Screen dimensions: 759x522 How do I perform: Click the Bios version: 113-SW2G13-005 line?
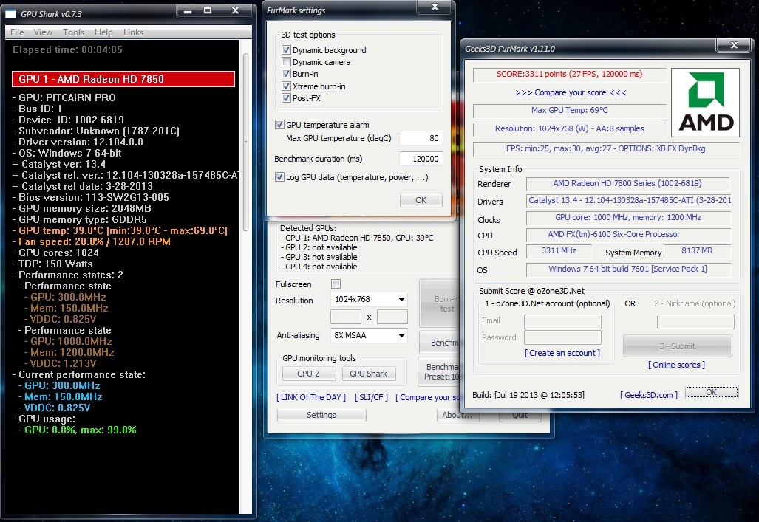click(x=90, y=197)
